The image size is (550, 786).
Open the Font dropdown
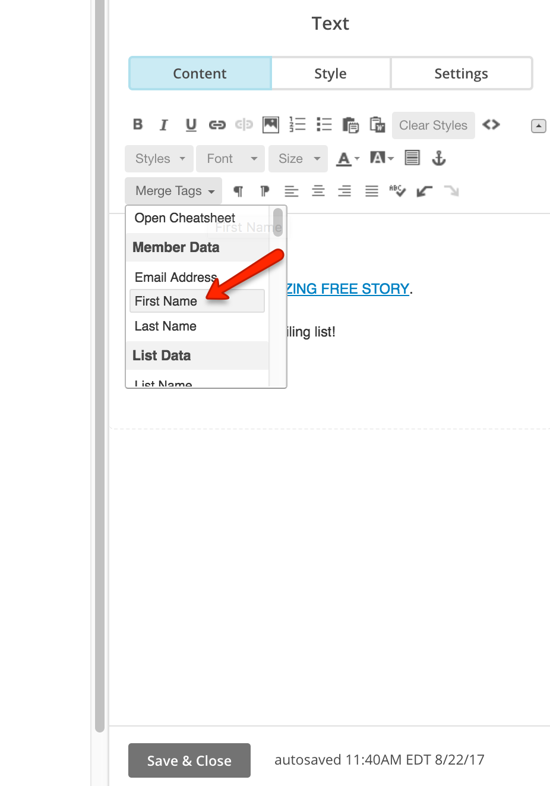pyautogui.click(x=230, y=159)
